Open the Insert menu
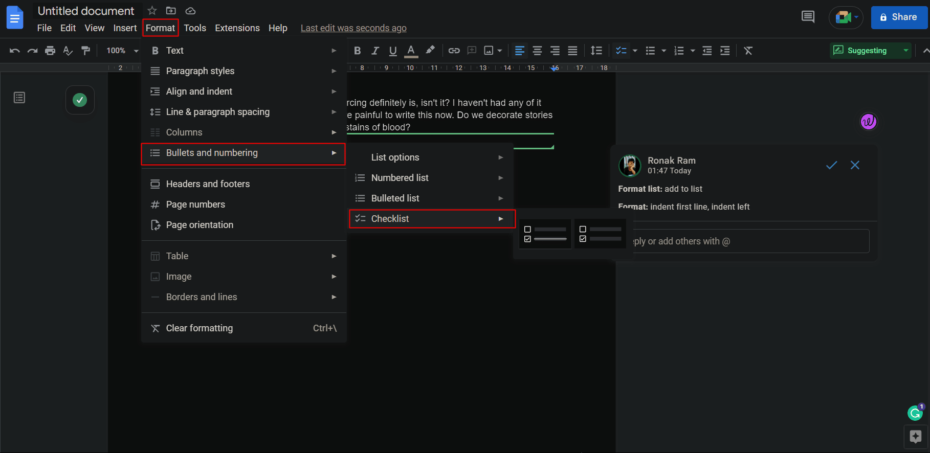Viewport: 930px width, 453px height. (x=125, y=28)
